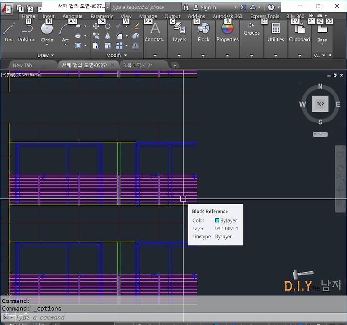Expand the Block panel dropdown arrow
The width and height of the screenshot is (347, 325).
click(x=203, y=56)
